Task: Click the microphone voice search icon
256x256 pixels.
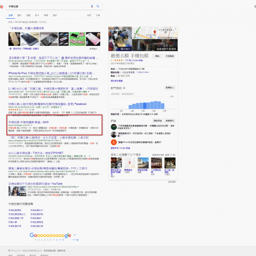Action: [92, 6]
